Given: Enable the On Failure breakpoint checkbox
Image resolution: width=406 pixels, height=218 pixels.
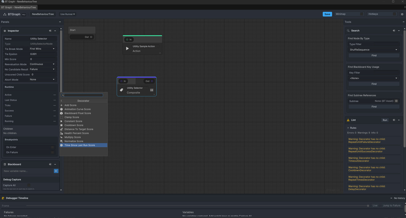Looking at the screenshot, I should (52, 152).
